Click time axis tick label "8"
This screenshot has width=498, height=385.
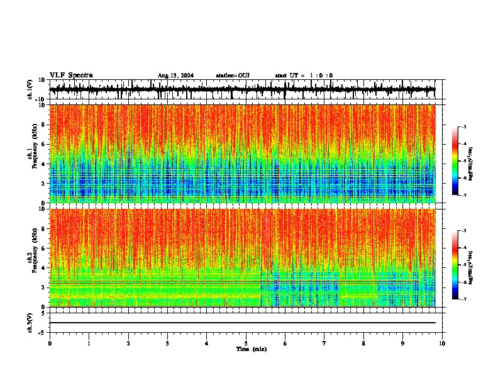tap(363, 343)
